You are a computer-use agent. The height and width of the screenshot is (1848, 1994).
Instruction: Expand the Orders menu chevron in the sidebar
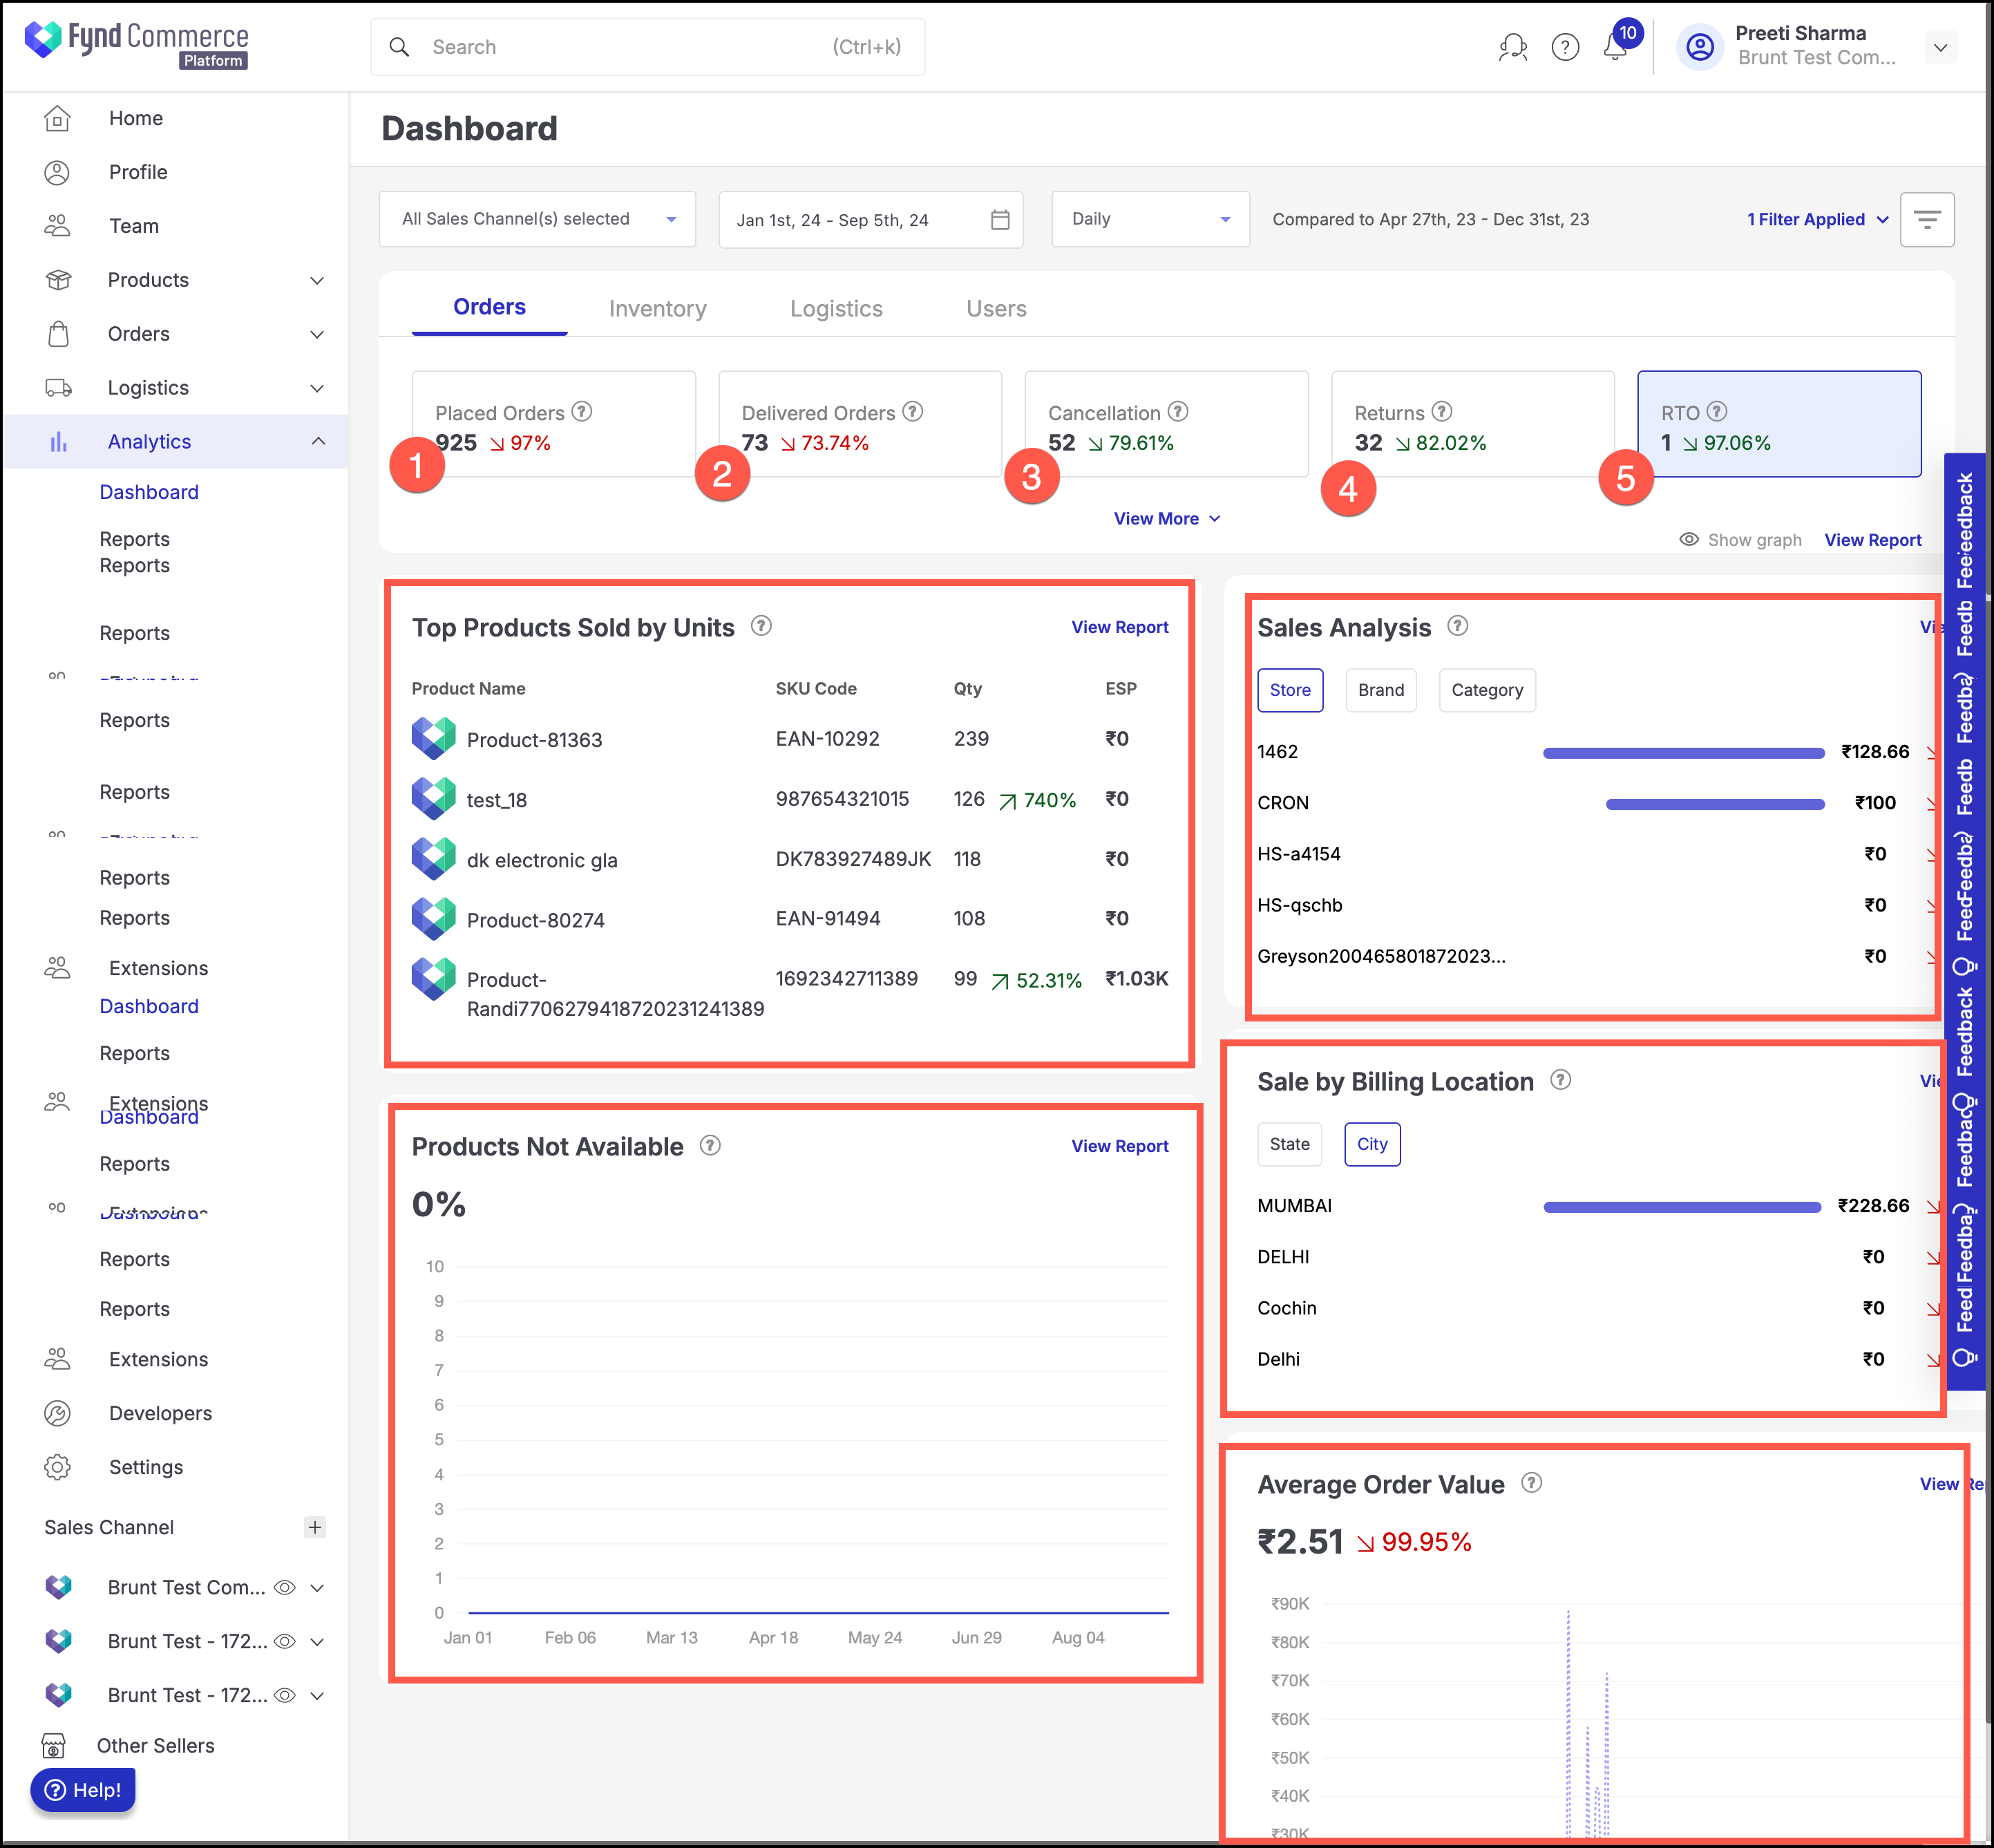pos(317,334)
